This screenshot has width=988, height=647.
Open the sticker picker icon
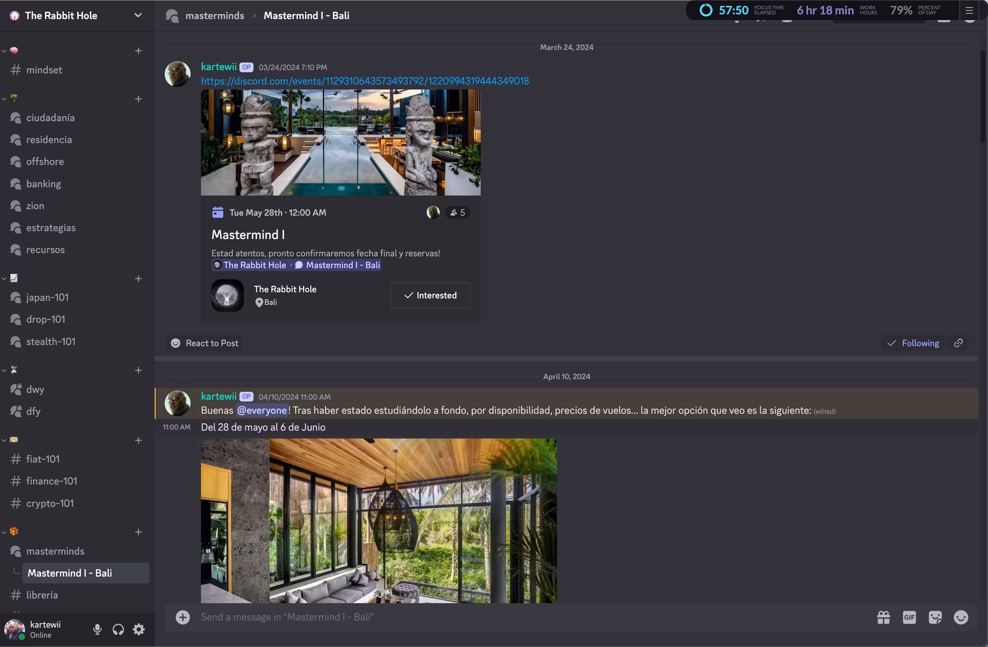(935, 617)
